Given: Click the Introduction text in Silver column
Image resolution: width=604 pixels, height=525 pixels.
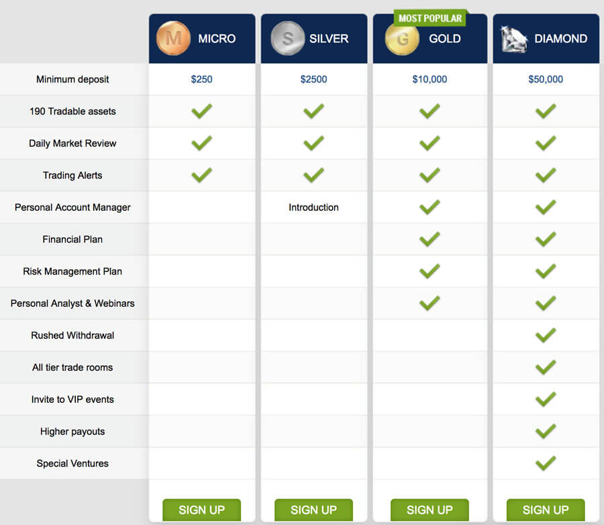Looking at the screenshot, I should pyautogui.click(x=313, y=207).
